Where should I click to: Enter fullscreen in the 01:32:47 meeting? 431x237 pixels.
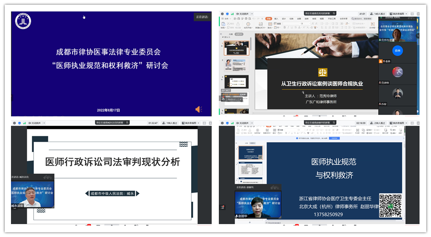204,123
